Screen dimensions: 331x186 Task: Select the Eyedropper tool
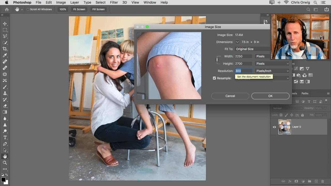pos(5,55)
